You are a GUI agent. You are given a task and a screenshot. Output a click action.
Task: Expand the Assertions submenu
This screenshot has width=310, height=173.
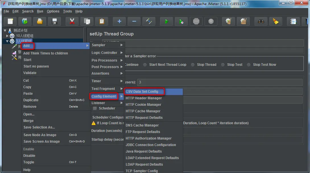point(107,73)
